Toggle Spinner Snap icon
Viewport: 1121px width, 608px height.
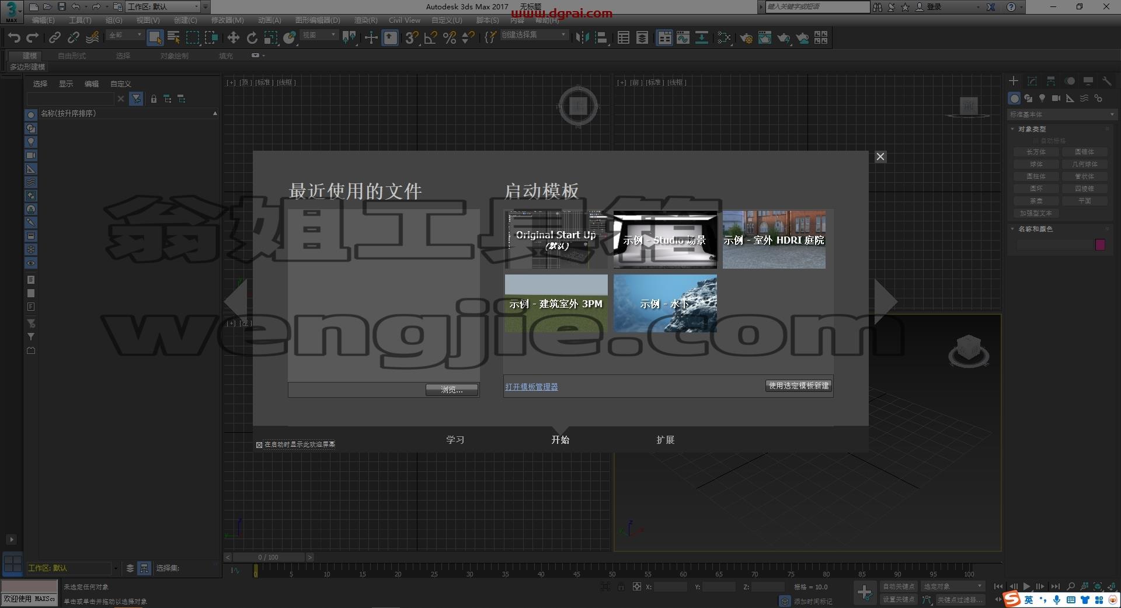(x=468, y=38)
